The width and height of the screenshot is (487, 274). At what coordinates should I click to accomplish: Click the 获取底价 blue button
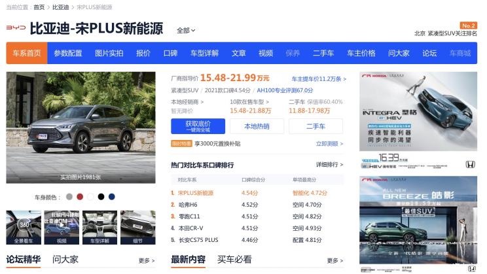(x=198, y=126)
